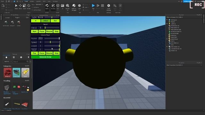Expand the Workspace node in Explorer
205x115 pixels.
coord(167,20)
